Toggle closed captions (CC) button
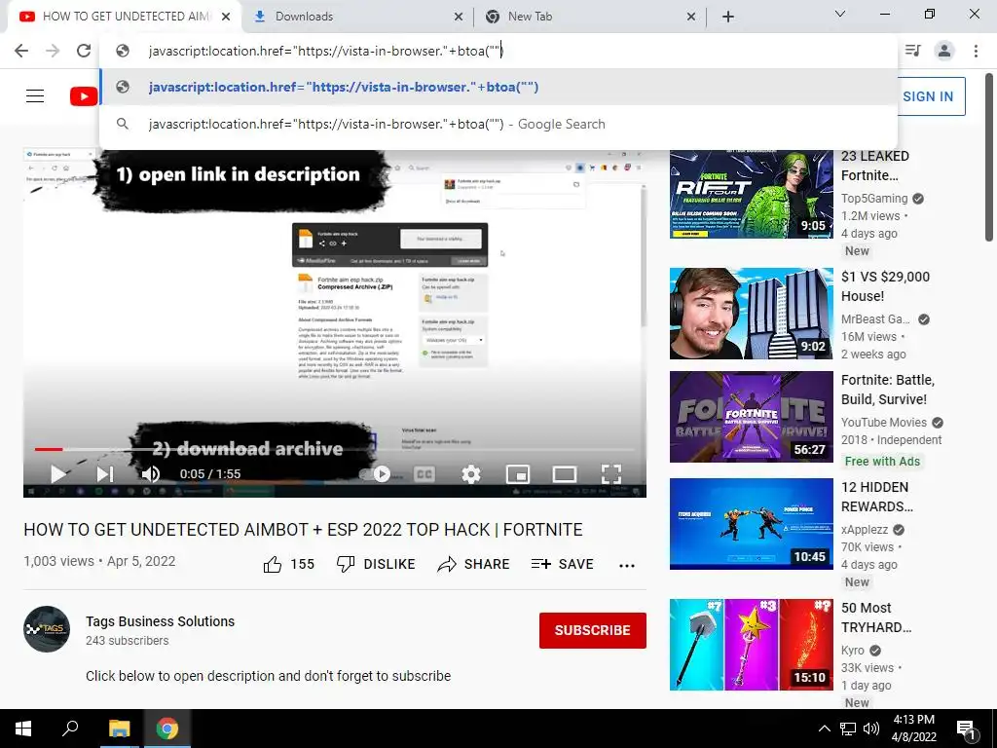 point(425,474)
